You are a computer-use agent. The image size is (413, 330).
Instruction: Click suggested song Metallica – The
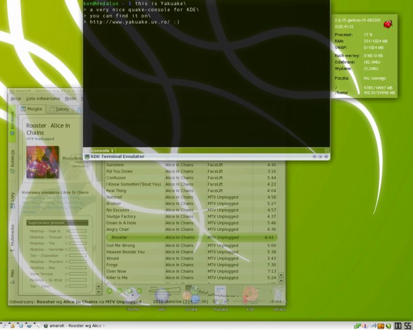coord(42,243)
